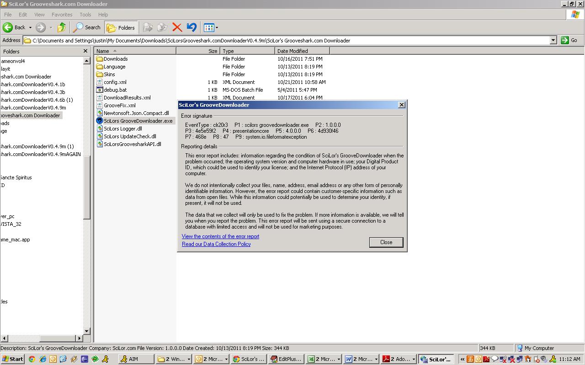
Task: Expand the Adobe grouped taskbar dropdown
Action: tap(414, 359)
